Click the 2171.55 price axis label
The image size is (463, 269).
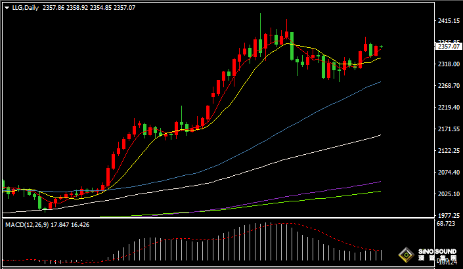pos(447,129)
